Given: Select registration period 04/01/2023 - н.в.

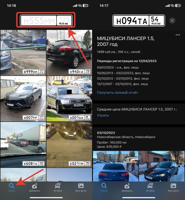Looking at the screenshot, I should pos(118,67).
